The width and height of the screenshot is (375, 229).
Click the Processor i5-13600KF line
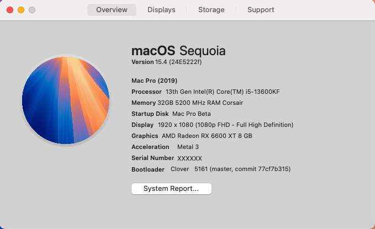205,92
